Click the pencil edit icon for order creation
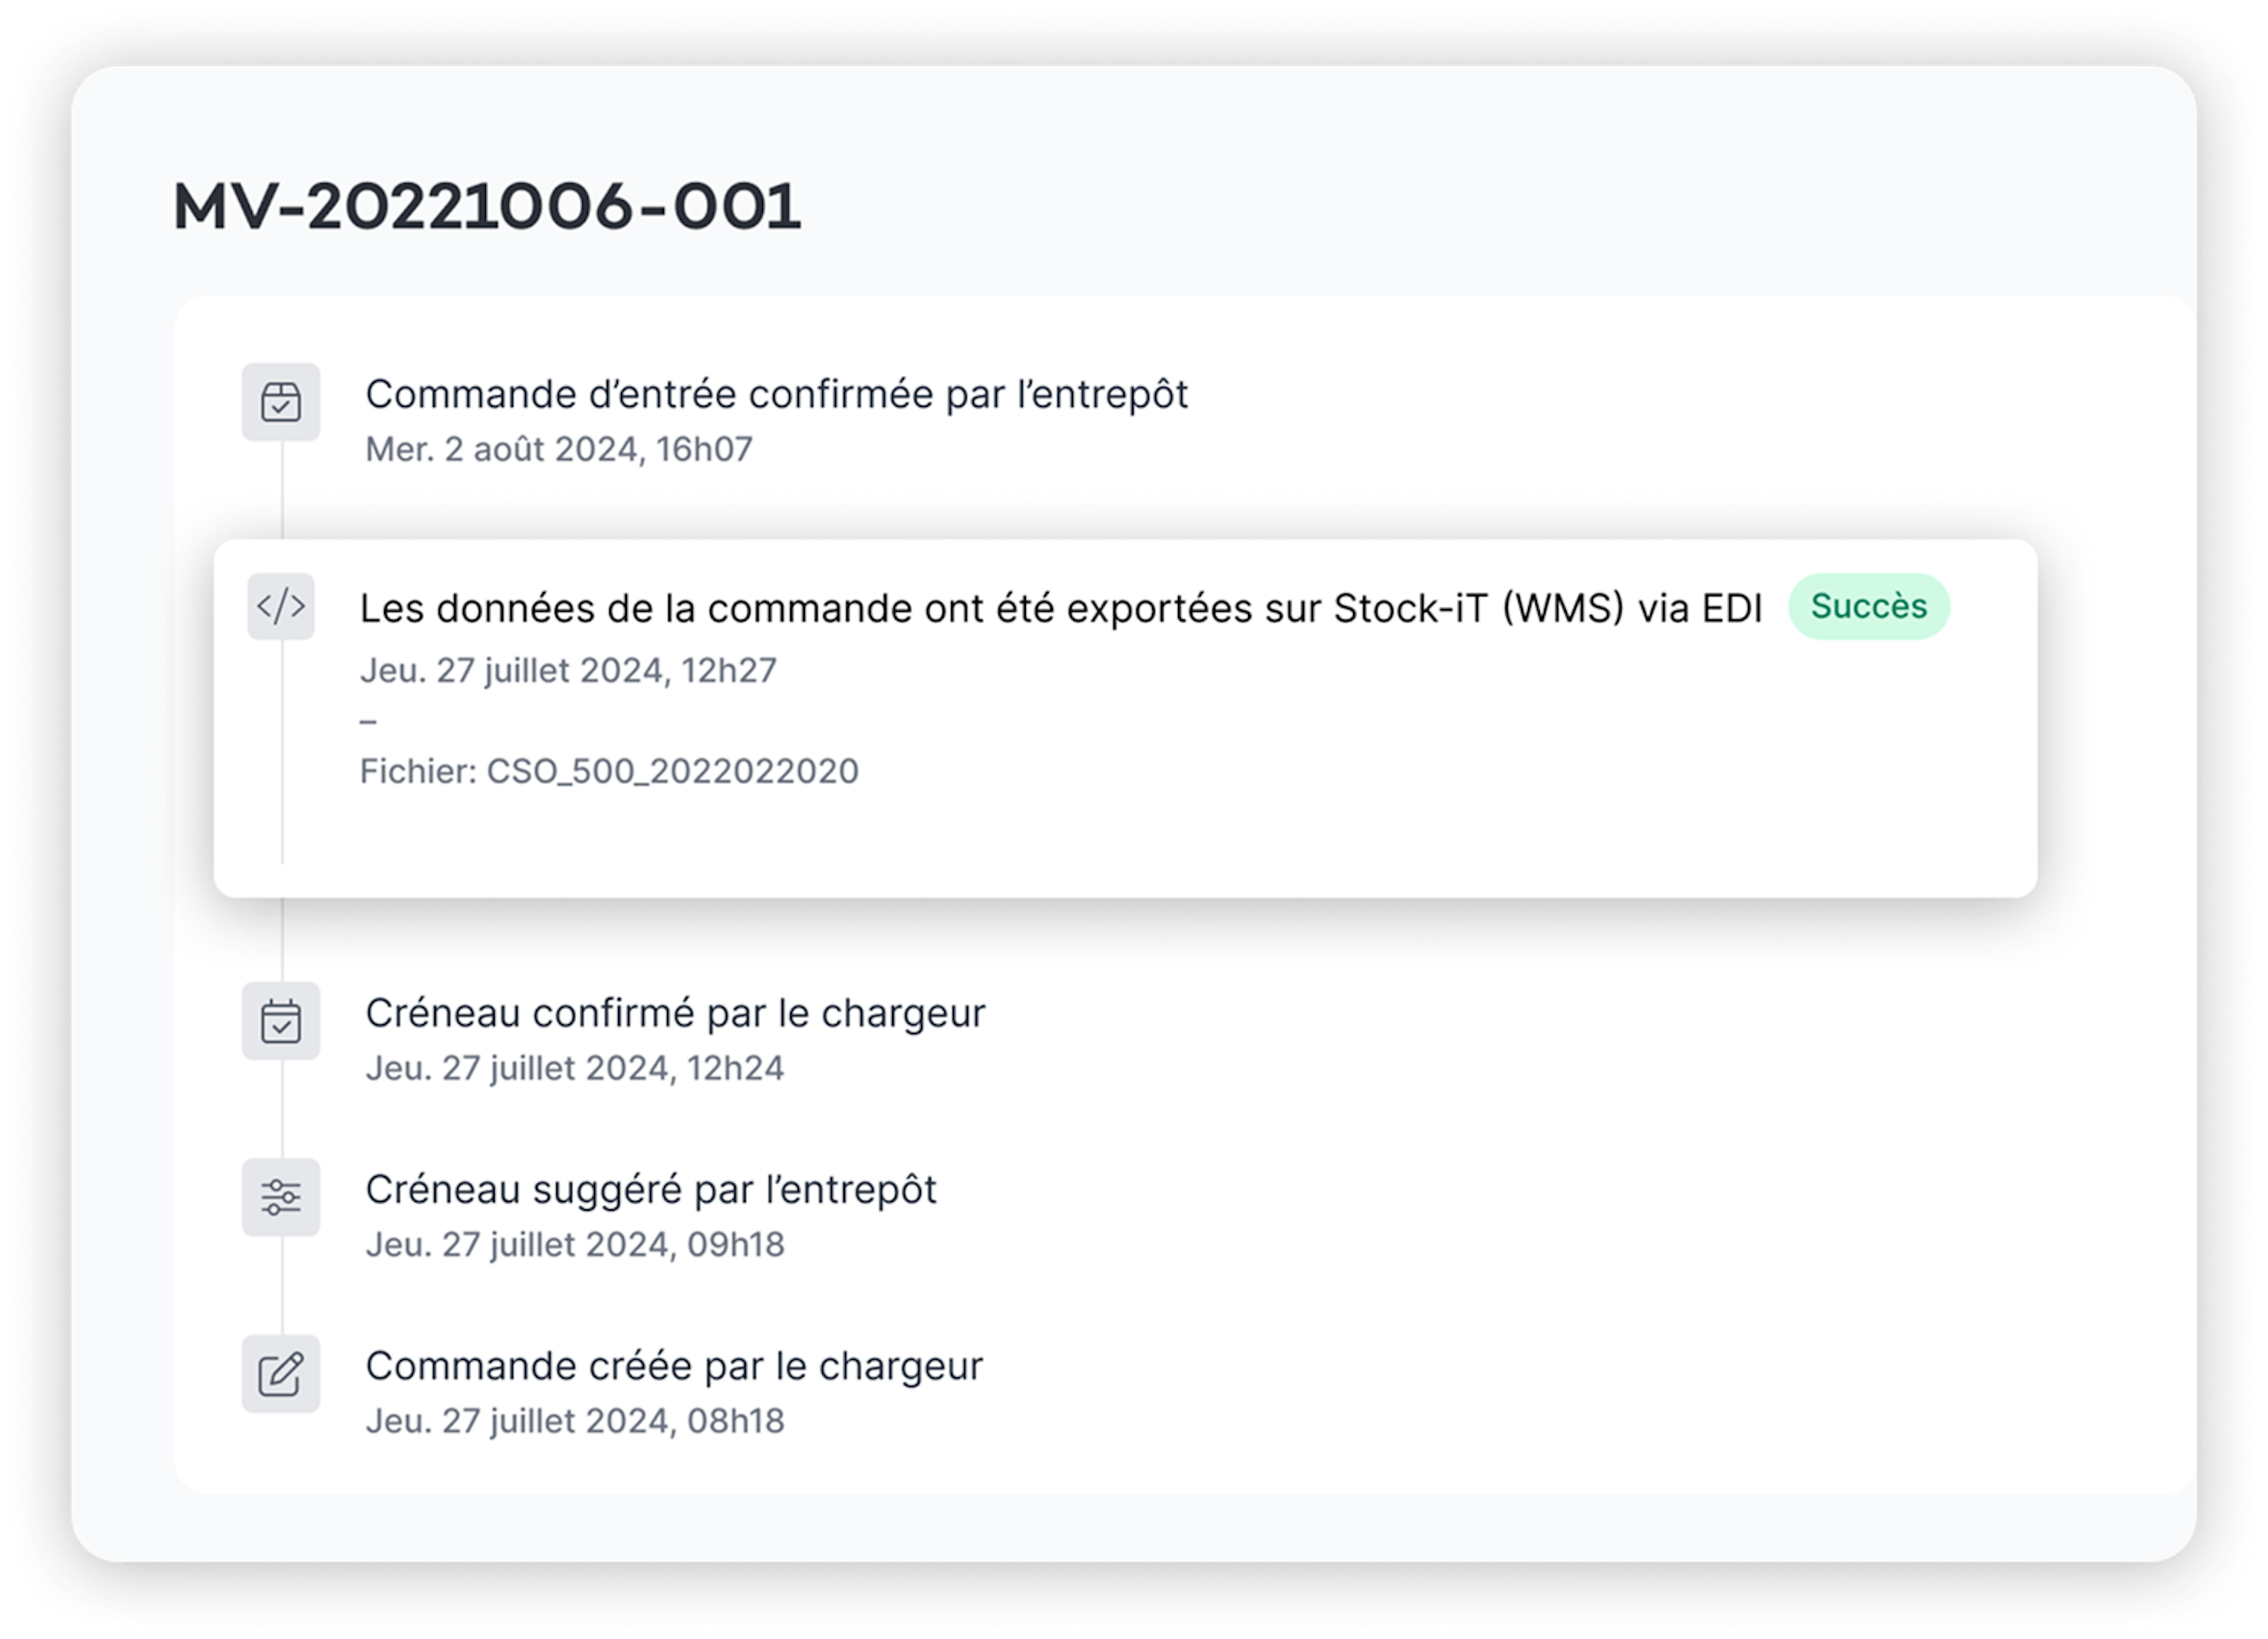Image resolution: width=2268 pixels, height=1639 pixels. [x=281, y=1373]
